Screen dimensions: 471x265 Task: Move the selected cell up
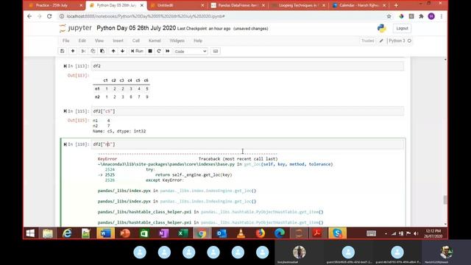(x=113, y=51)
